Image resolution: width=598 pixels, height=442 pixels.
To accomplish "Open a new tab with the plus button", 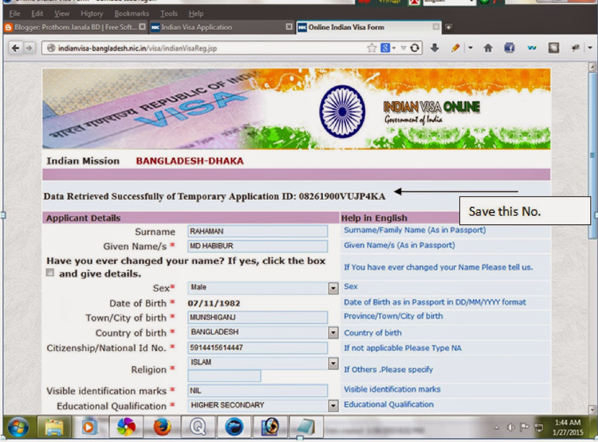I will pos(449,27).
